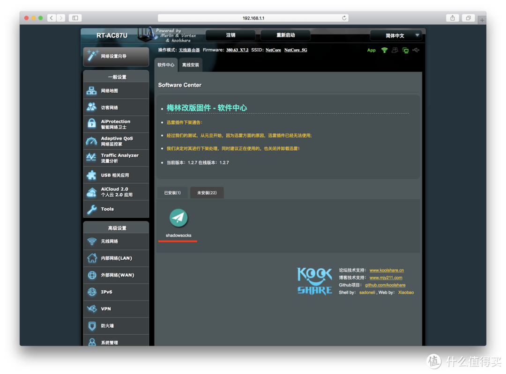Image resolution: width=506 pixels, height=374 pixels.
Task: Click the WAN globe icon
Action: (92, 275)
